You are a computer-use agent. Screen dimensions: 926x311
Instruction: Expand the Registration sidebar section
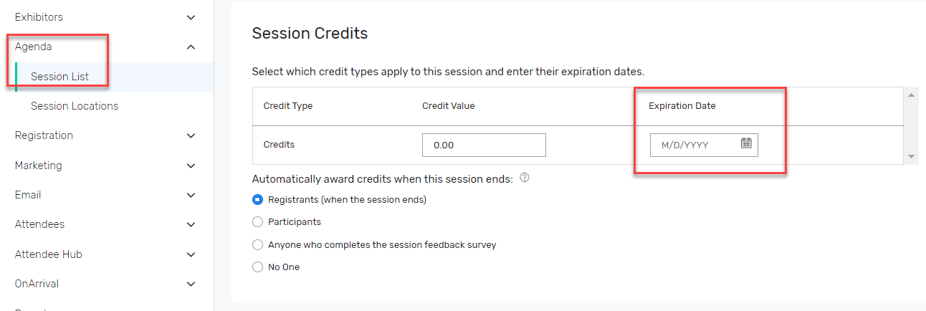[x=191, y=135]
